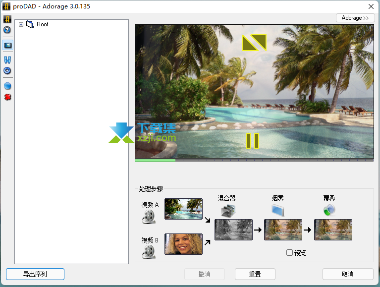Click the transition direction icon in preview

point(254,43)
